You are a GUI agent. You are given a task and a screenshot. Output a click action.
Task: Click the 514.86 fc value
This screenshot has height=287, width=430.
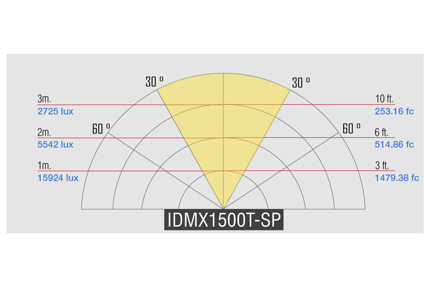(394, 145)
